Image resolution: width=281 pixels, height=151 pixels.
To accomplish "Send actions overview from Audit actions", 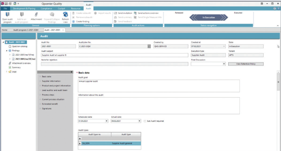I will pos(146,13).
